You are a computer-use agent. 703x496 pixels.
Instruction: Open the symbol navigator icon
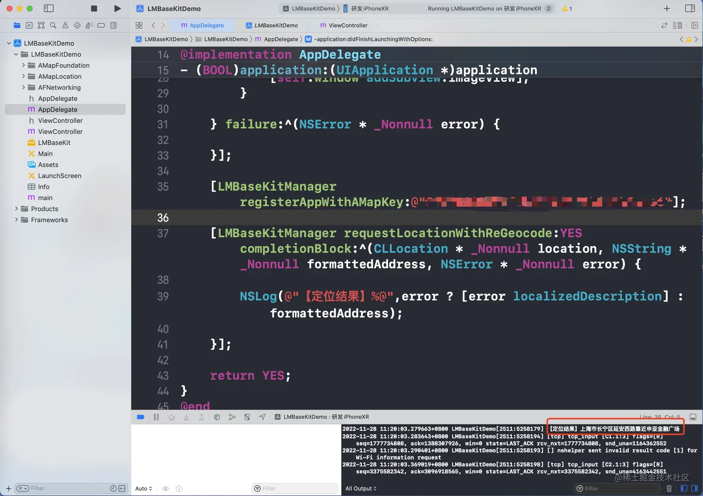tap(41, 26)
